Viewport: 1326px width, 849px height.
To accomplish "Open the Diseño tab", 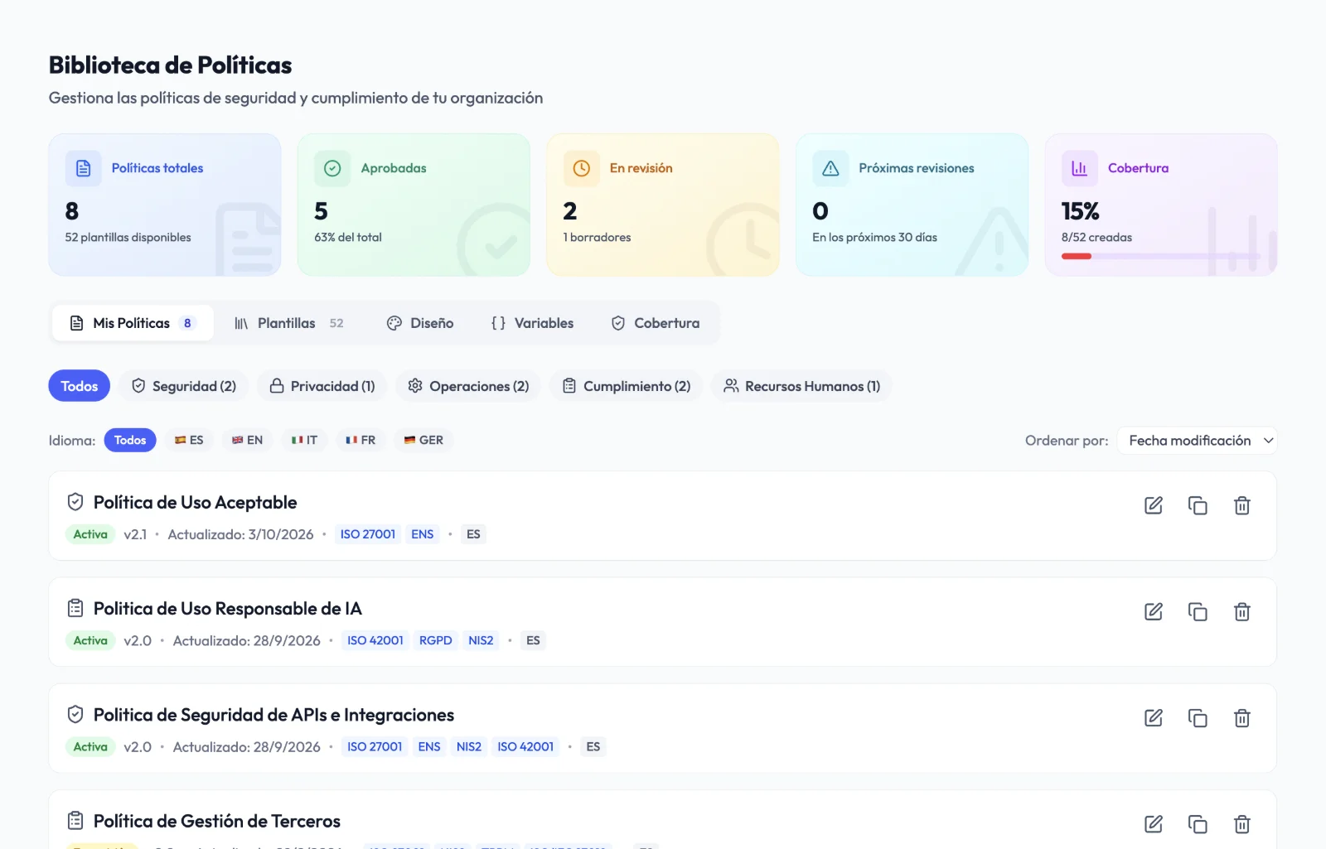I will click(x=420, y=323).
